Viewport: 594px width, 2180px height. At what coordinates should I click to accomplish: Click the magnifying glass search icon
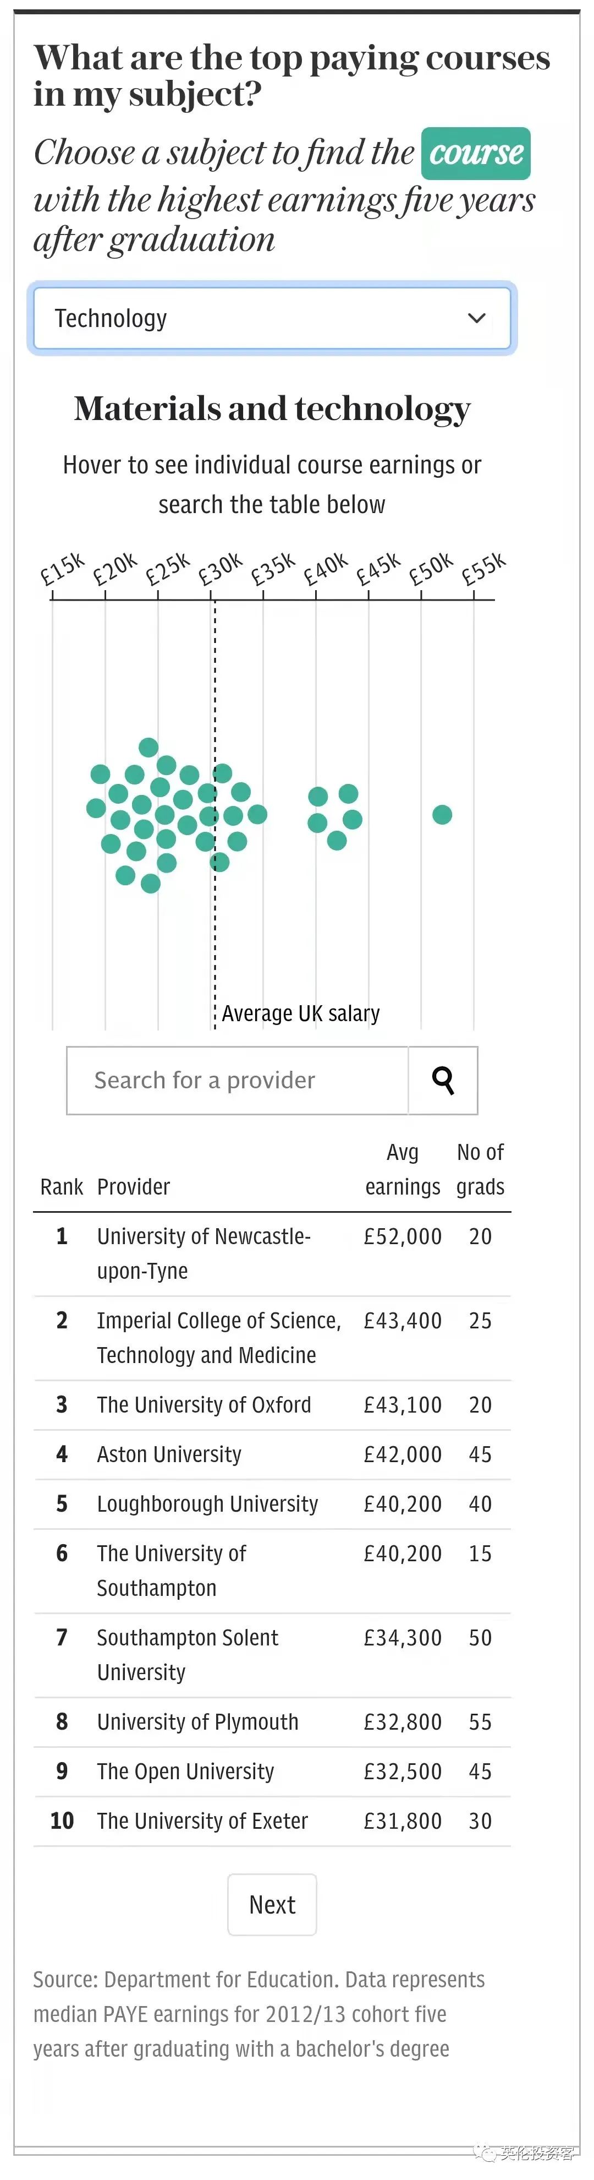443,1080
